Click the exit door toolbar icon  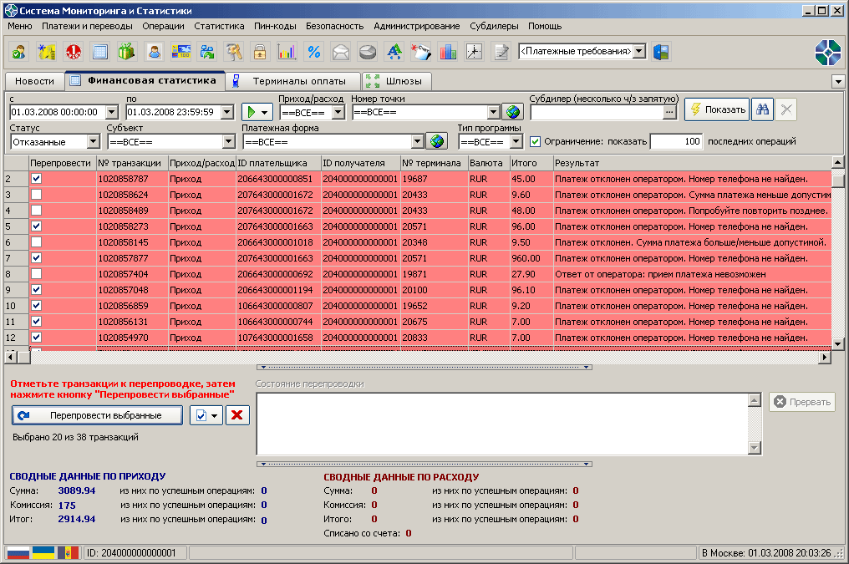click(x=662, y=52)
